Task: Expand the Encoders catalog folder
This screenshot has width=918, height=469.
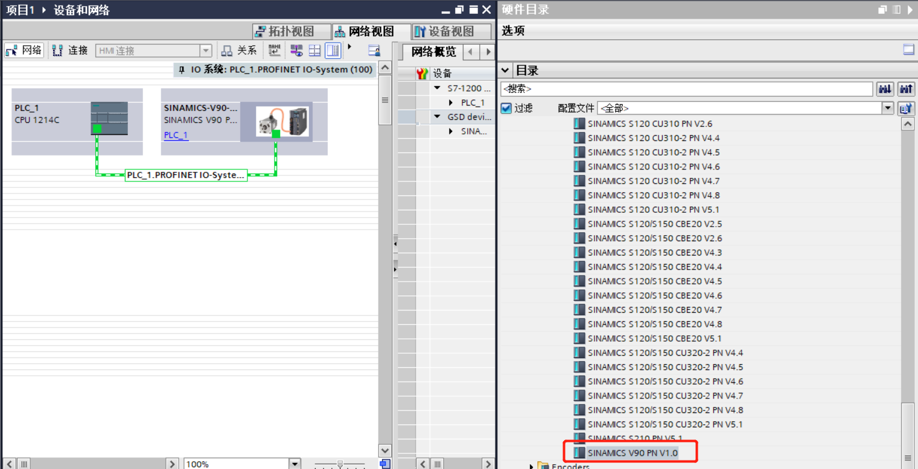Action: point(531,466)
